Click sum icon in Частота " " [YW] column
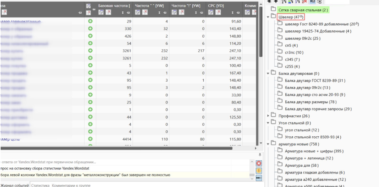This screenshot has height=187, width=379. pos(159,13)
